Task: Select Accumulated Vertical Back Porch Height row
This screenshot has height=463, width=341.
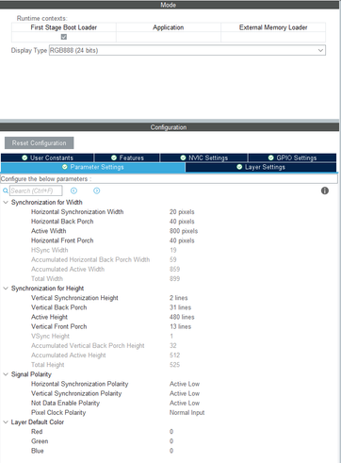Action: [170, 346]
